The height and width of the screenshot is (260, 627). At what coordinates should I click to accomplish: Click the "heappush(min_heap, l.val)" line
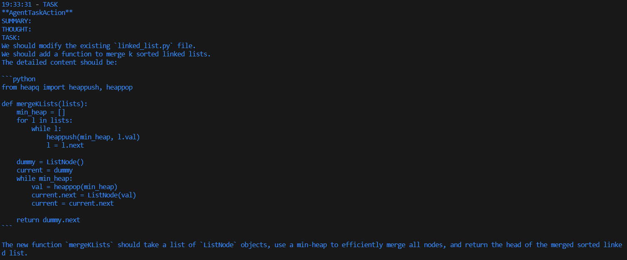click(93, 137)
